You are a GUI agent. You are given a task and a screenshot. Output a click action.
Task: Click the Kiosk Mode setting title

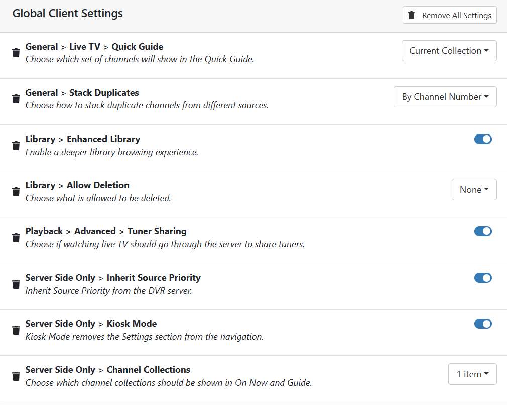pyautogui.click(x=91, y=324)
